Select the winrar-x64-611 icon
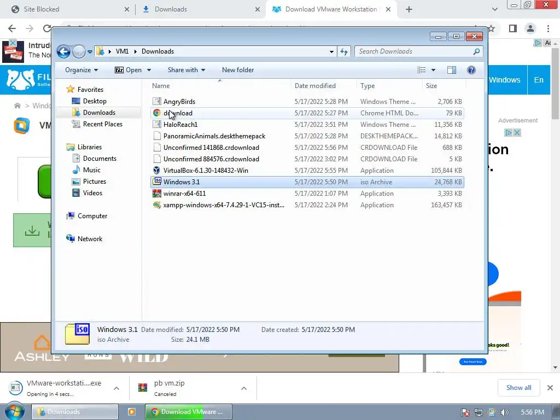This screenshot has height=420, width=560. pyautogui.click(x=156, y=193)
